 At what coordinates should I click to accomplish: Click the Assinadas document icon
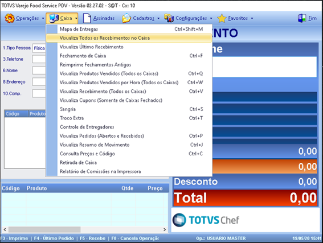click(x=87, y=18)
